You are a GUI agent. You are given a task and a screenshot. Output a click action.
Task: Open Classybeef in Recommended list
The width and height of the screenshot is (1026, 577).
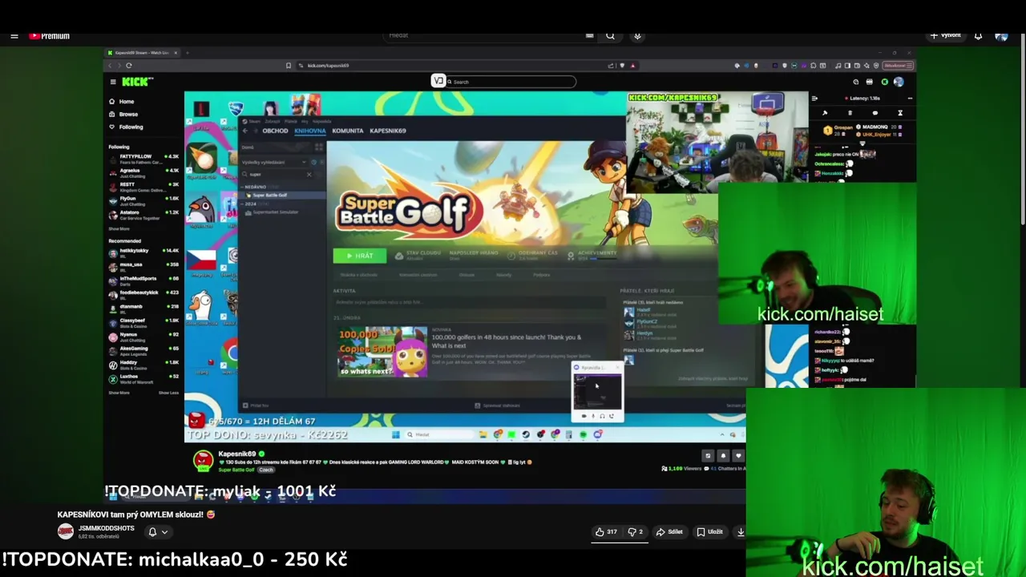[x=144, y=322]
